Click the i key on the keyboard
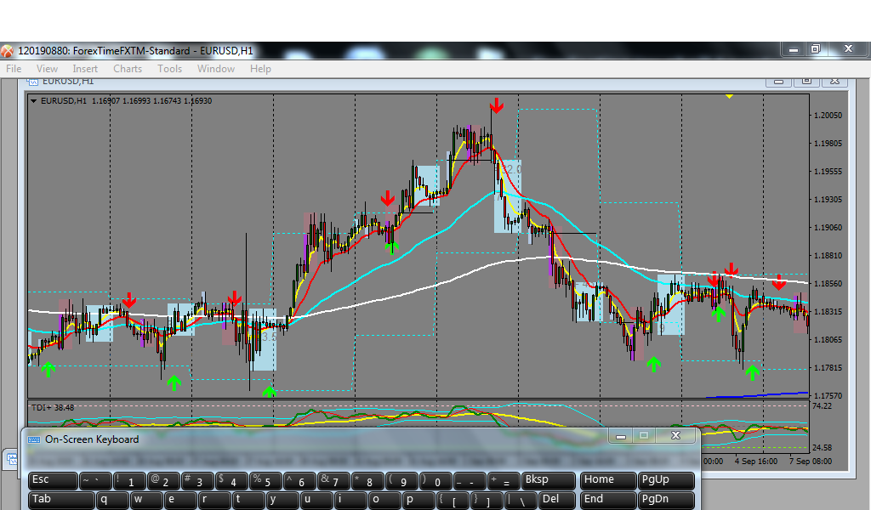This screenshot has height=510, width=871. (x=350, y=500)
